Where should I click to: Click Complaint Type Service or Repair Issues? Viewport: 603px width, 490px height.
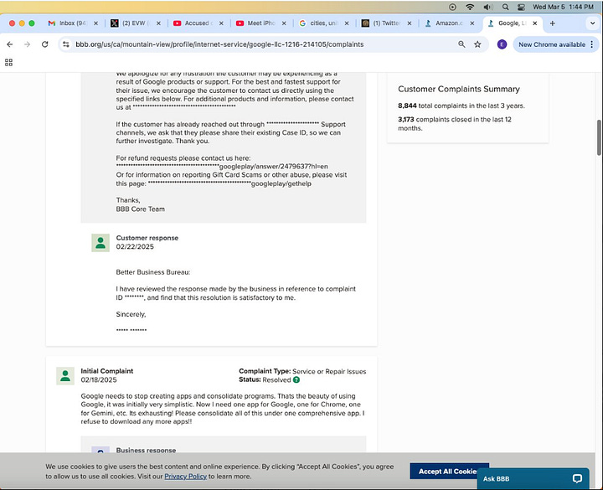[302, 371]
